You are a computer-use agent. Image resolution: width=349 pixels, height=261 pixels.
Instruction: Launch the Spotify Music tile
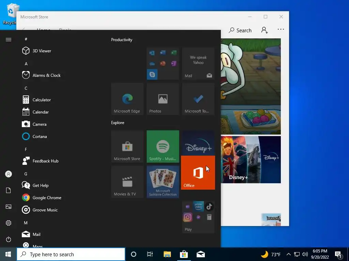[x=163, y=146]
